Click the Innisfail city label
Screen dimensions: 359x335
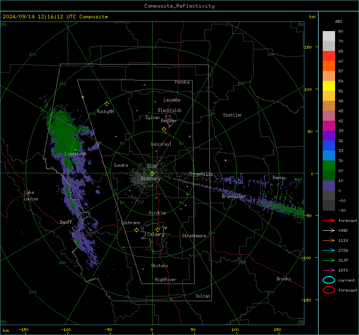tap(161, 144)
